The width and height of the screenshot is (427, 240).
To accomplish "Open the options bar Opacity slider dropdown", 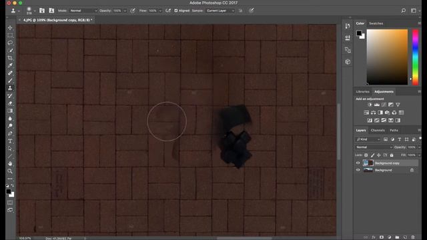I will click(x=125, y=11).
